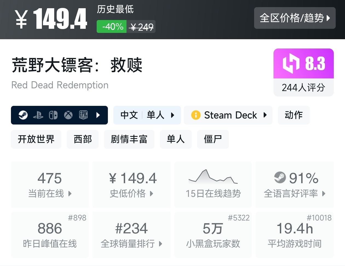Expand Steam Deck compatibility details

[228, 115]
